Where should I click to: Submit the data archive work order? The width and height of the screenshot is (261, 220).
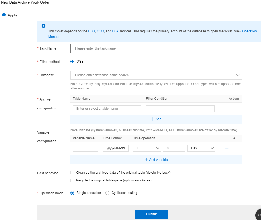[151, 214]
